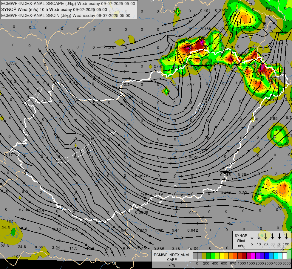The width and height of the screenshot is (292, 269).
Task: Click the 18.0 value on the map
Action: tap(24, 192)
